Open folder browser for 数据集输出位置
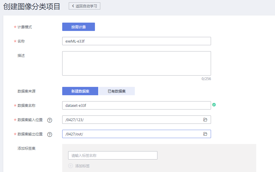This screenshot has width=275, height=172. (205, 134)
